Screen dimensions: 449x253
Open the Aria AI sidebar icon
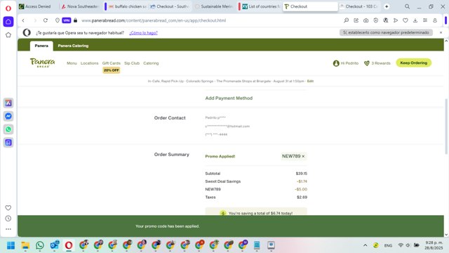[8, 103]
